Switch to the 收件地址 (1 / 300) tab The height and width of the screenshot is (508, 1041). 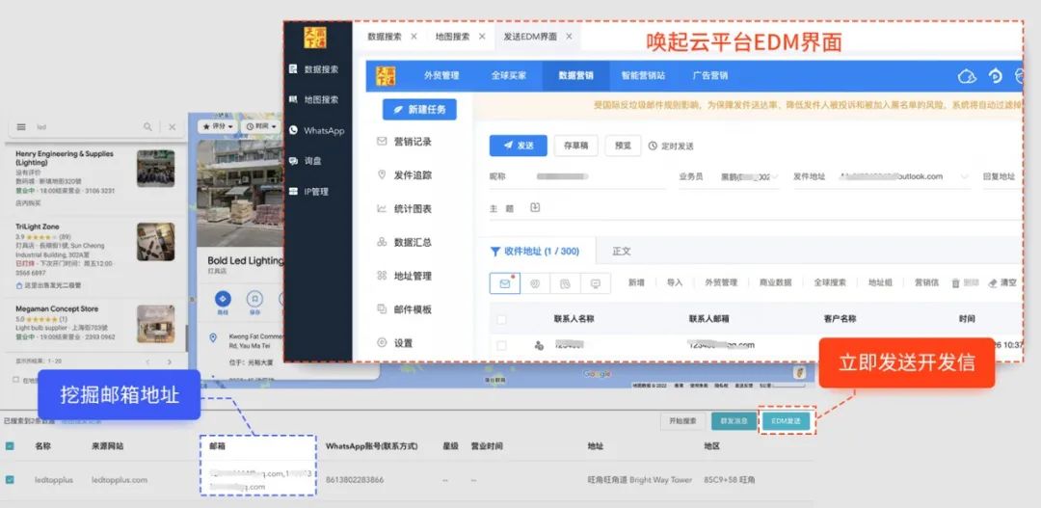(535, 252)
